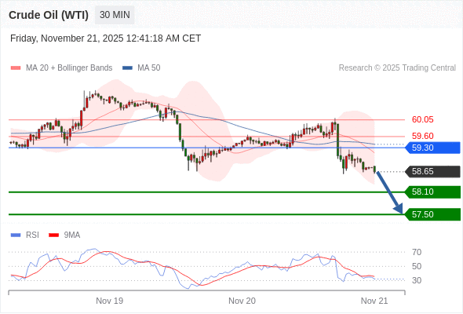
Task: Click the Research © 2025 Trading Central text
Action: [397, 68]
